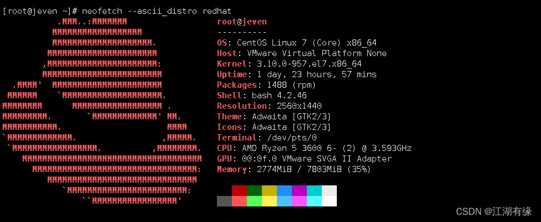
Task: Click the OS line 'CentOS Linux 7 (Core) x86_64'
Action: [307, 43]
